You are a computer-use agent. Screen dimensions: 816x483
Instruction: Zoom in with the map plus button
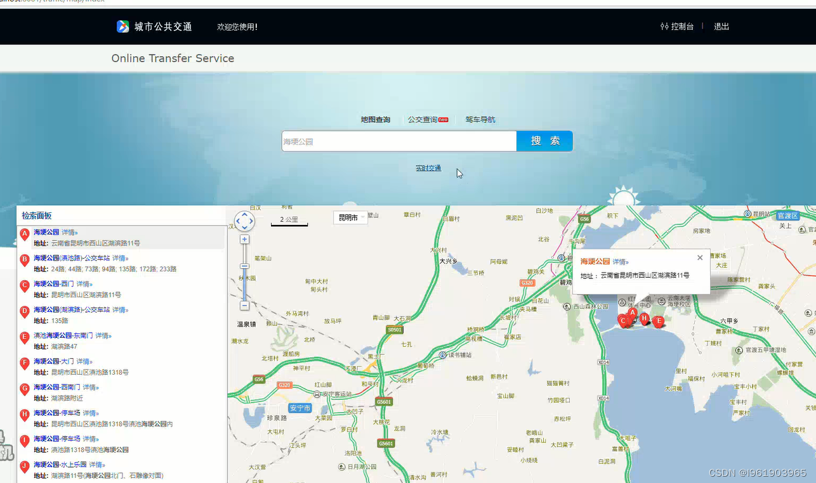point(245,239)
